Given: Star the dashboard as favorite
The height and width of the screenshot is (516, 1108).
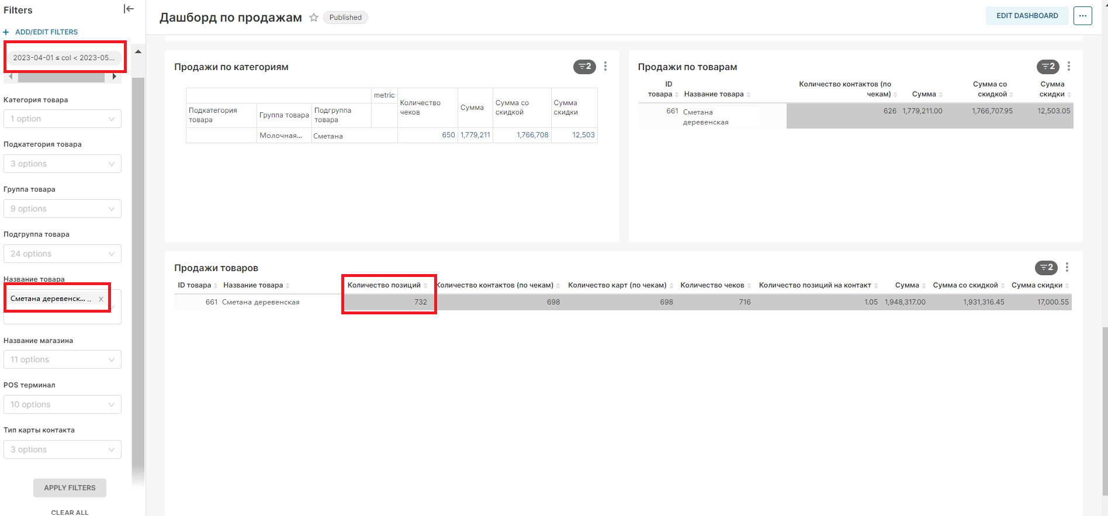Looking at the screenshot, I should tap(314, 18).
